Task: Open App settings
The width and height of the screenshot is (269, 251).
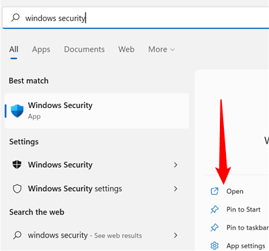Action: point(245,246)
